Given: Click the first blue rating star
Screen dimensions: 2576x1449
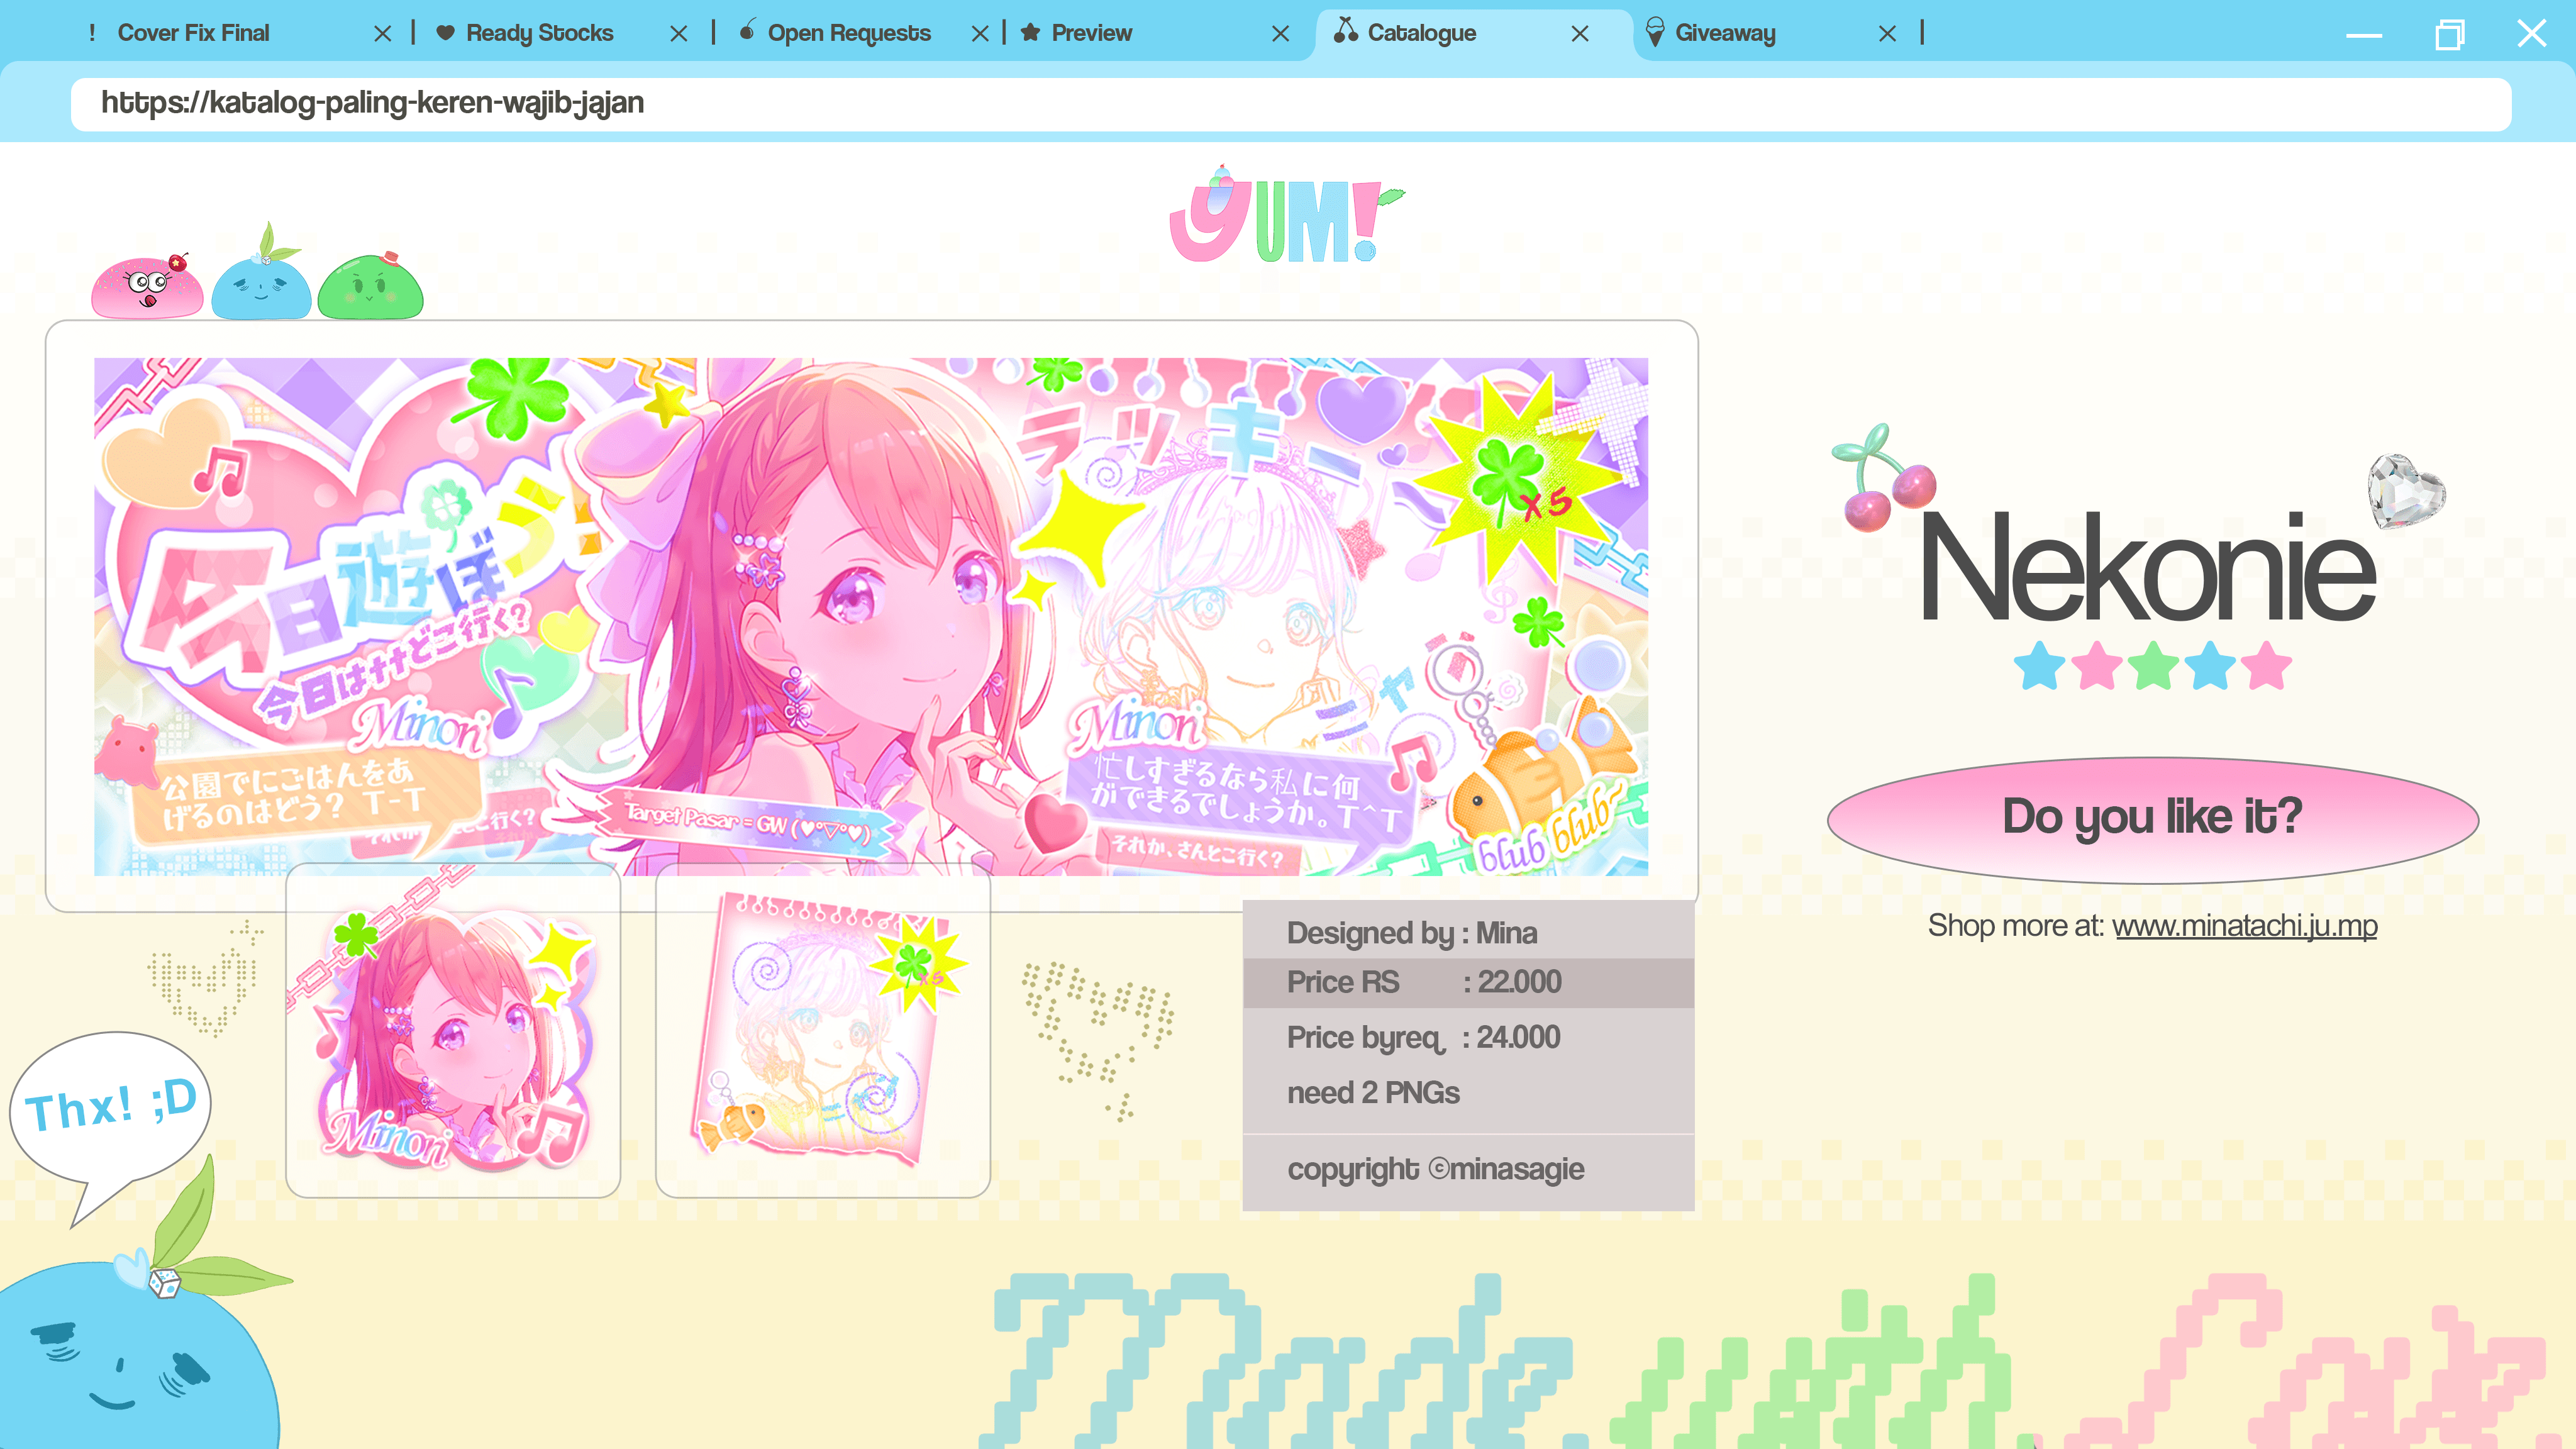Looking at the screenshot, I should (2039, 667).
